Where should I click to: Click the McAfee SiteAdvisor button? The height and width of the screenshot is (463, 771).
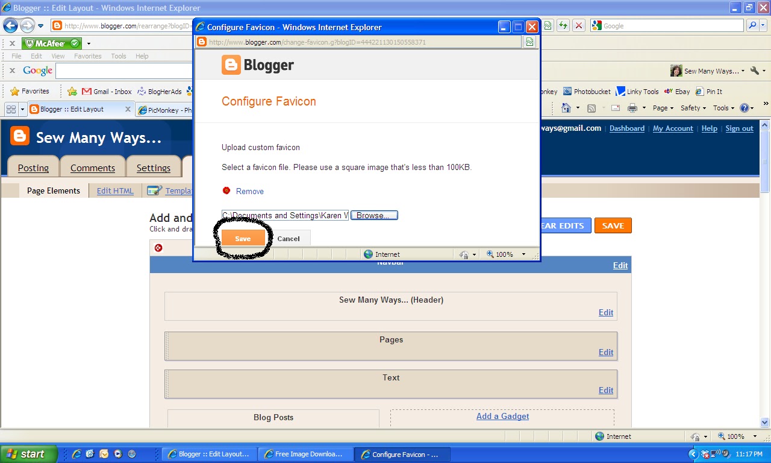pos(51,43)
